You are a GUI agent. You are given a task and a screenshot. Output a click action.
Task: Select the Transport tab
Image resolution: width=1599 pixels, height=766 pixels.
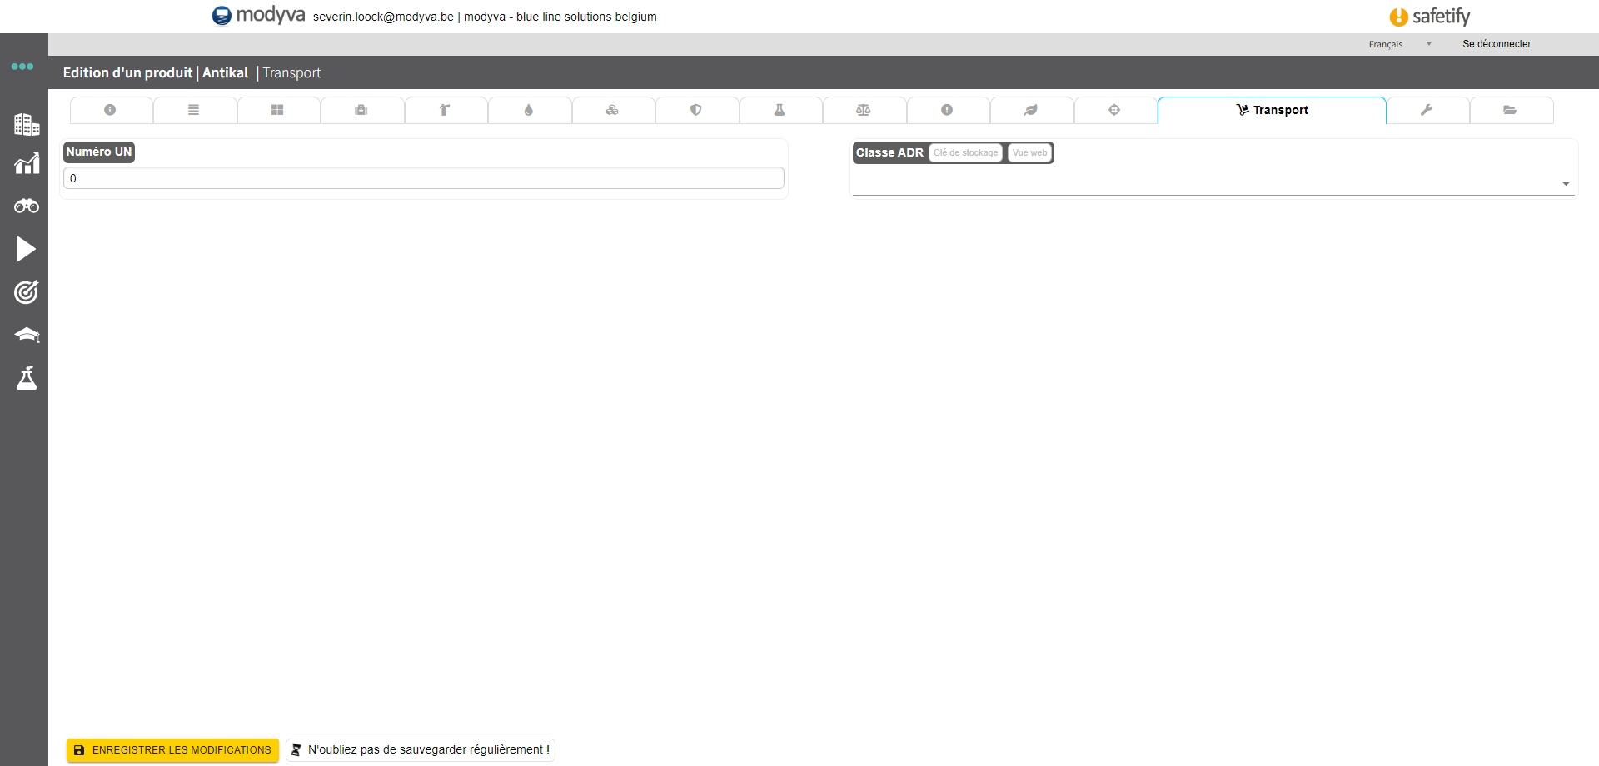[1272, 110]
